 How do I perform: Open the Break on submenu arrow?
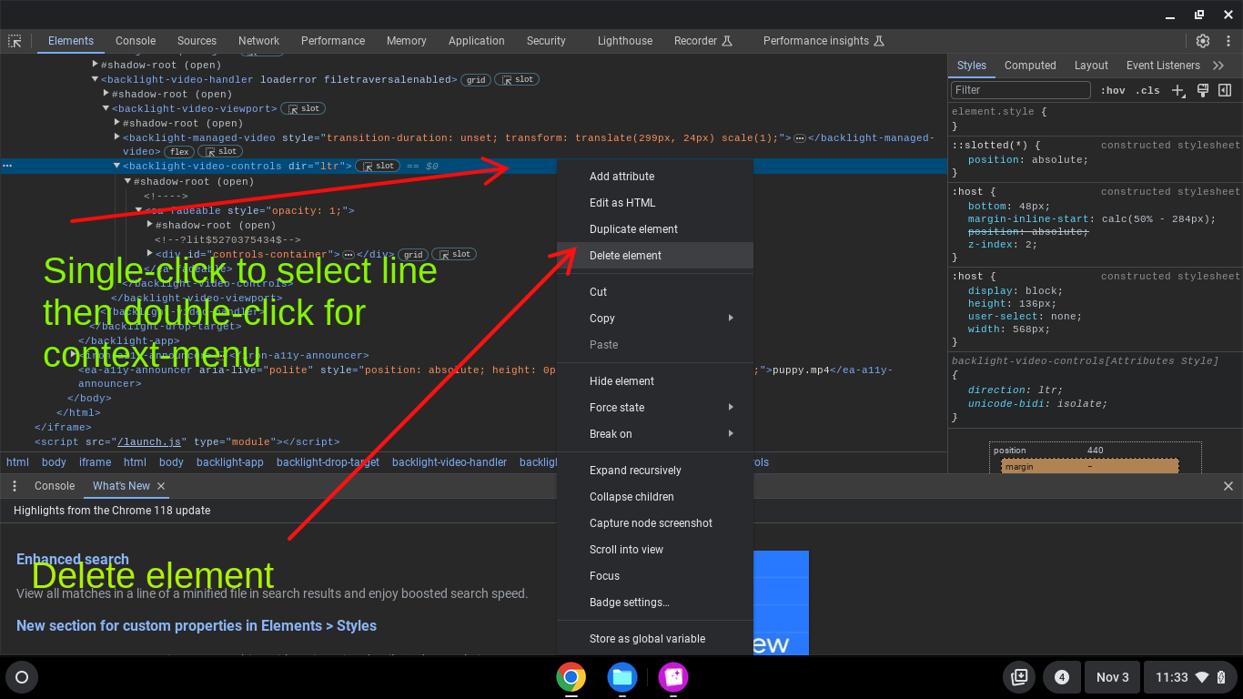tap(731, 433)
